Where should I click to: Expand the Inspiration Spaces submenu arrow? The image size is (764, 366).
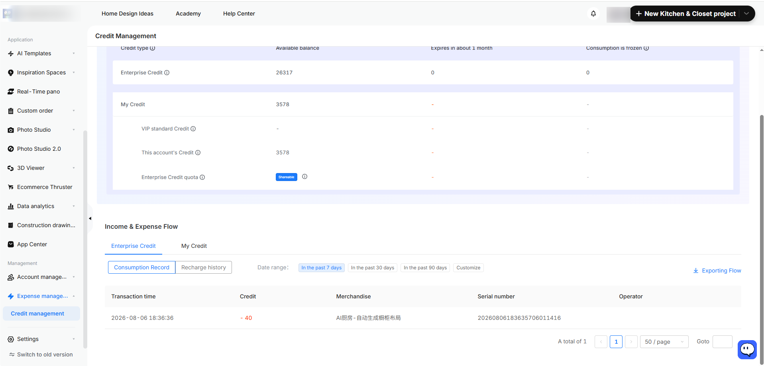tap(74, 73)
